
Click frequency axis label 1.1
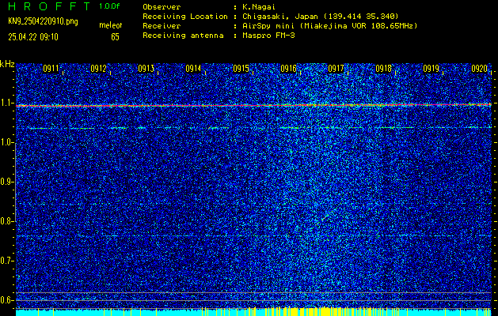[x=6, y=103]
